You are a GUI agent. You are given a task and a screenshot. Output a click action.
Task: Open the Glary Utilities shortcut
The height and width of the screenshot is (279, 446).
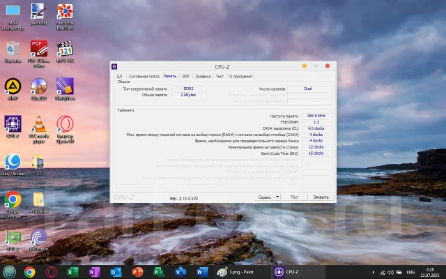click(13, 165)
